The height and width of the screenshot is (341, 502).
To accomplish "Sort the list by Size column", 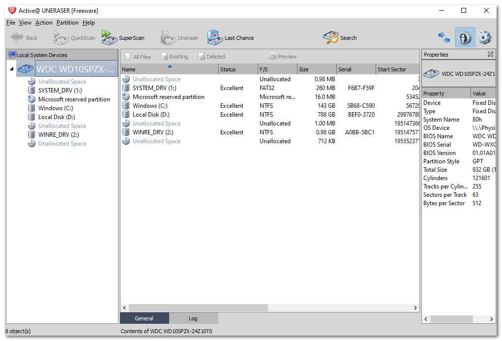I will [x=316, y=69].
